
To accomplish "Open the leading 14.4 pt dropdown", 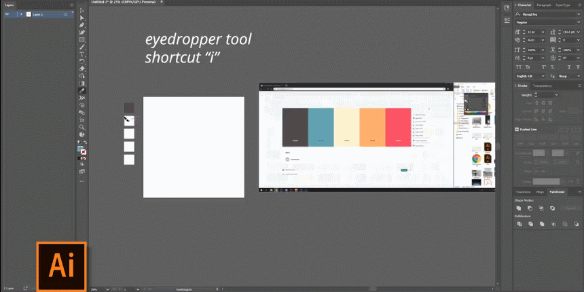I will pos(579,32).
